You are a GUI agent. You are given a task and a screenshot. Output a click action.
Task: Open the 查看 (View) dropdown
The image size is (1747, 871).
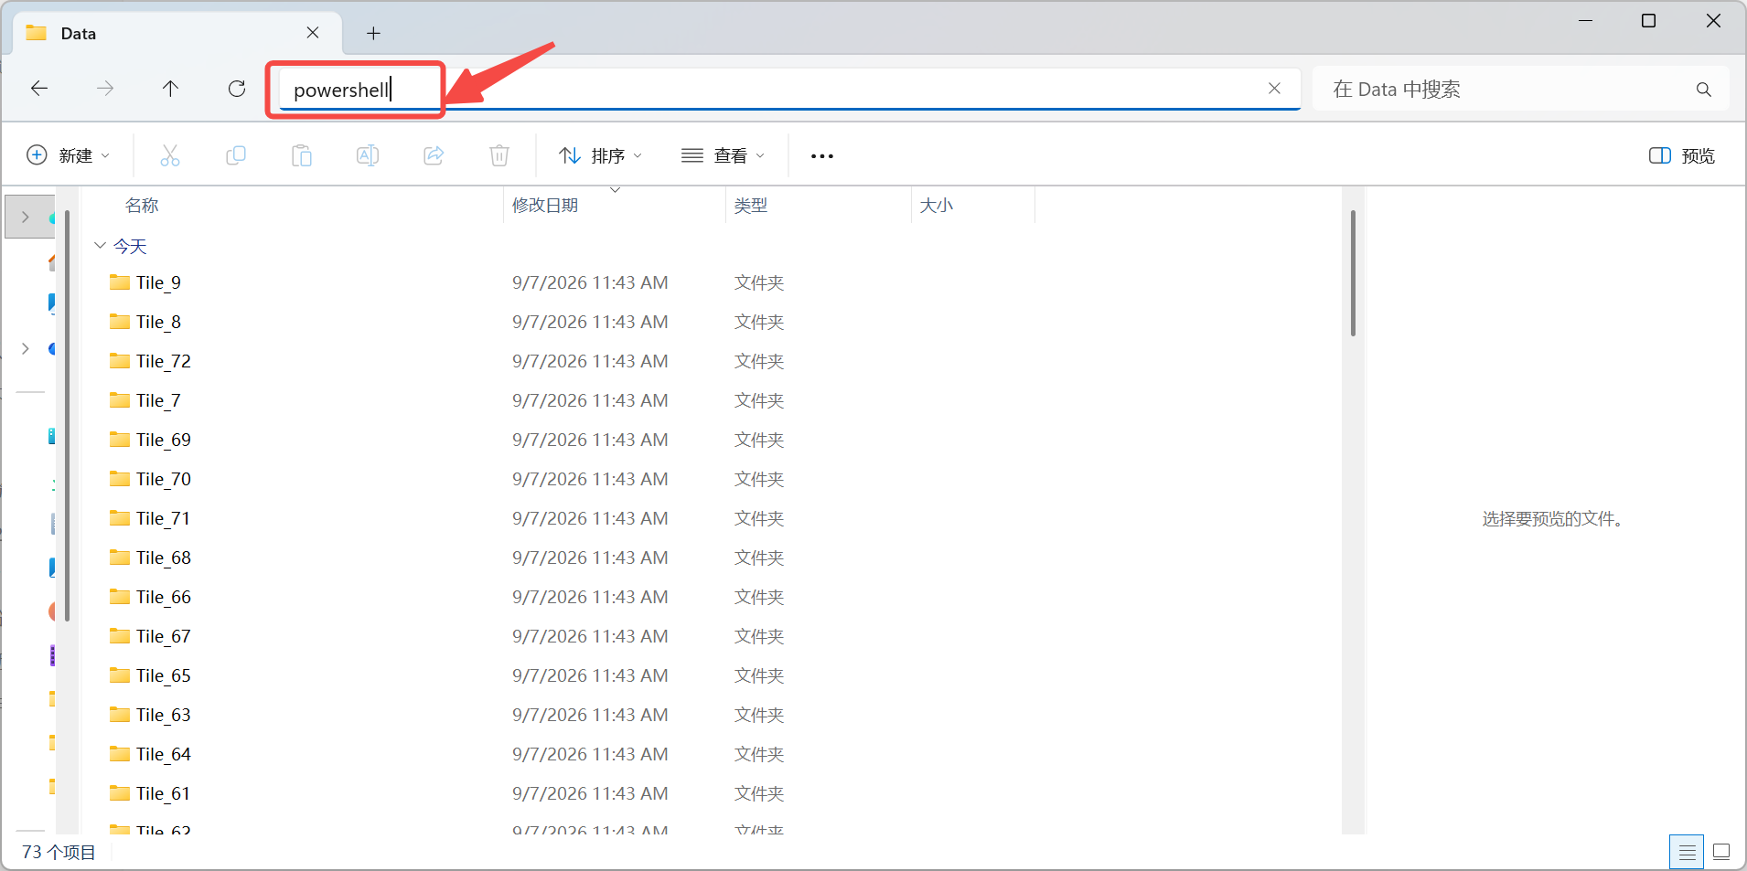point(723,155)
